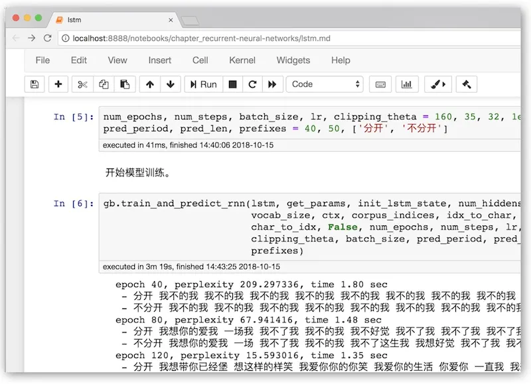This screenshot has width=531, height=384.
Task: Click the In [5]: prompt label
Action: (74, 117)
